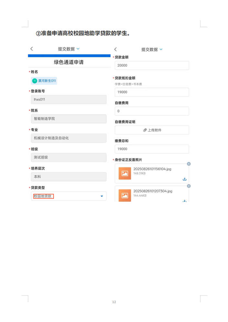Expand the right 提交数据 title chevron
This screenshot has height=322, width=228.
[x=161, y=49]
